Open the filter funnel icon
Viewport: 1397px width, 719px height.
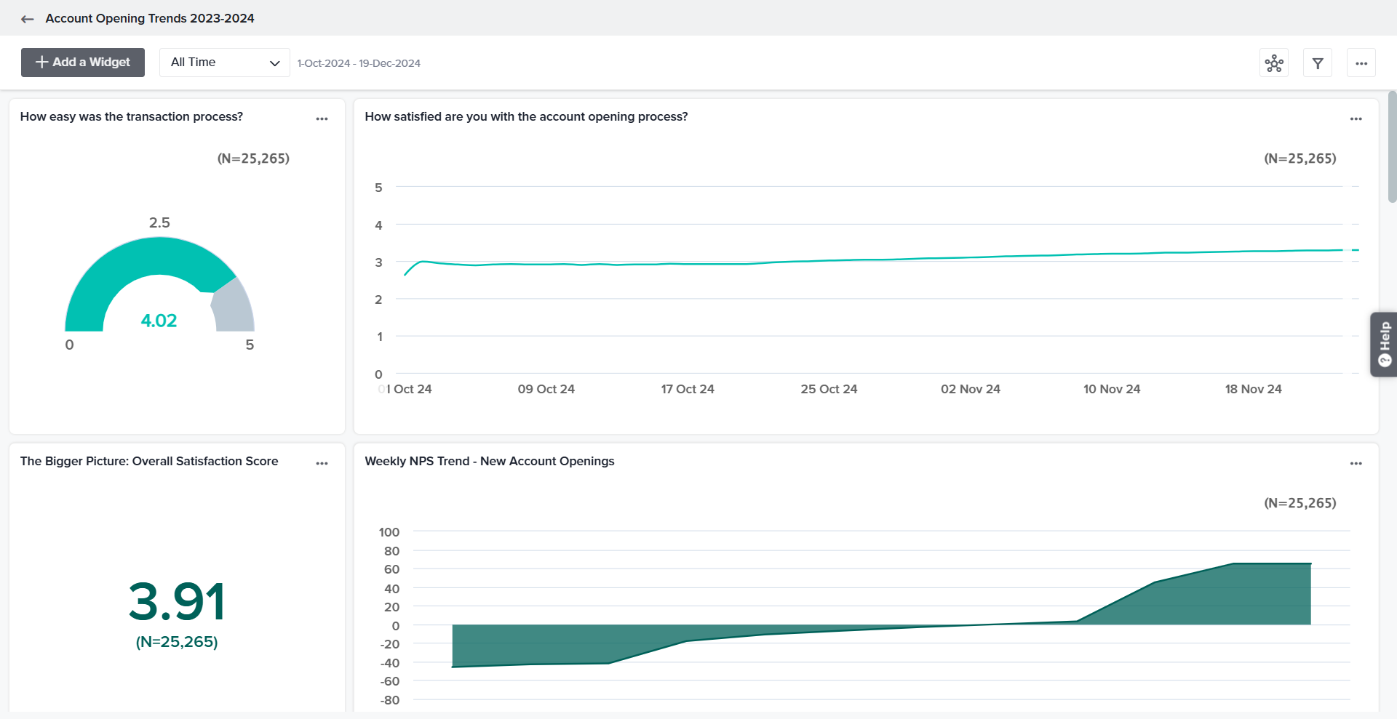1318,63
